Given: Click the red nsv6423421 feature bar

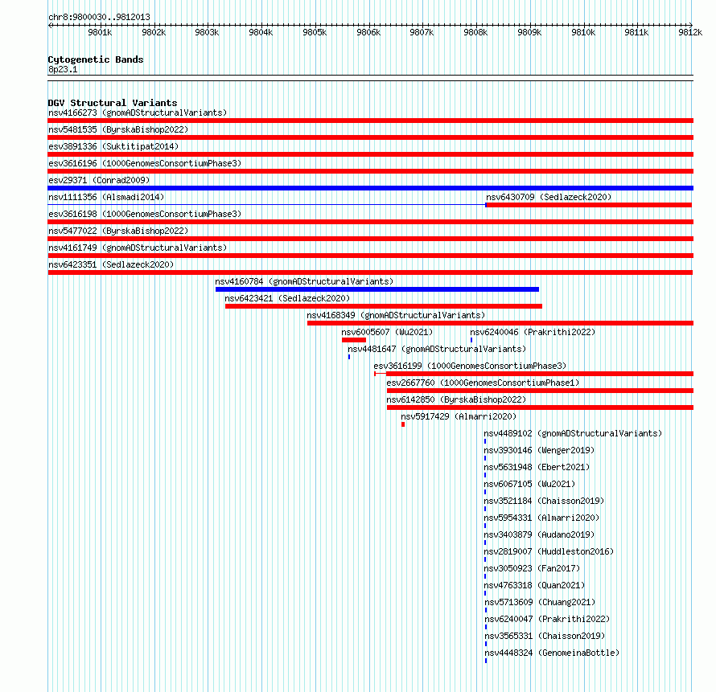Looking at the screenshot, I should coord(384,306).
